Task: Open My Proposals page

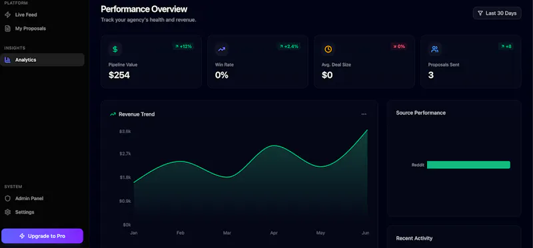Action: pos(42,29)
